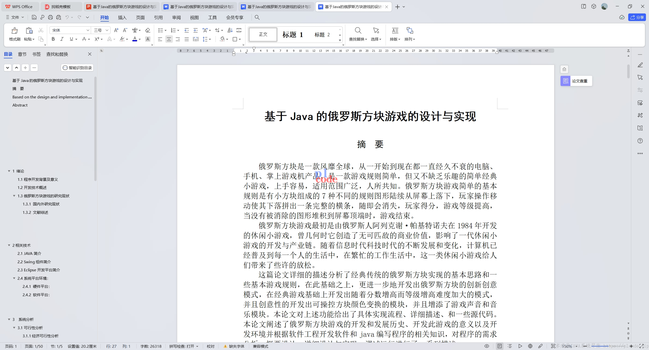Screen dimensions: 649x350
Task: Open the 文件 menu dropdown
Action: pos(15,17)
